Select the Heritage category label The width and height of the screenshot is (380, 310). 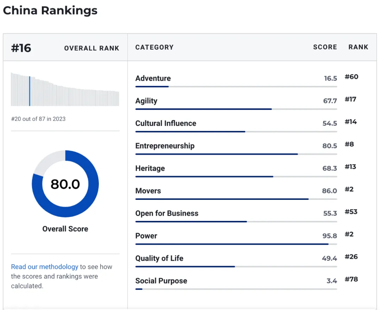click(150, 169)
